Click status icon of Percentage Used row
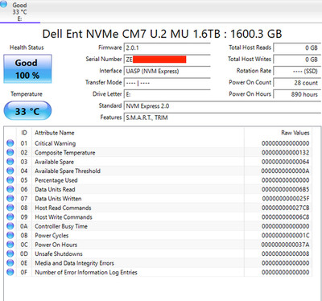 10,179
